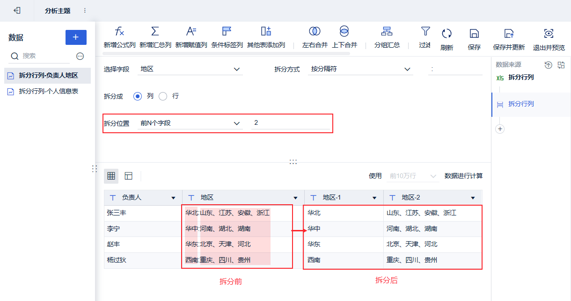
Task: Open 拆分位置 dropdown showing 前N个字段
Action: [x=191, y=123]
